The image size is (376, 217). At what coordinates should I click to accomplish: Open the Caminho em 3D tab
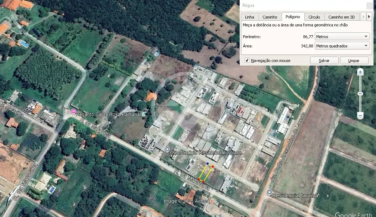[341, 17]
